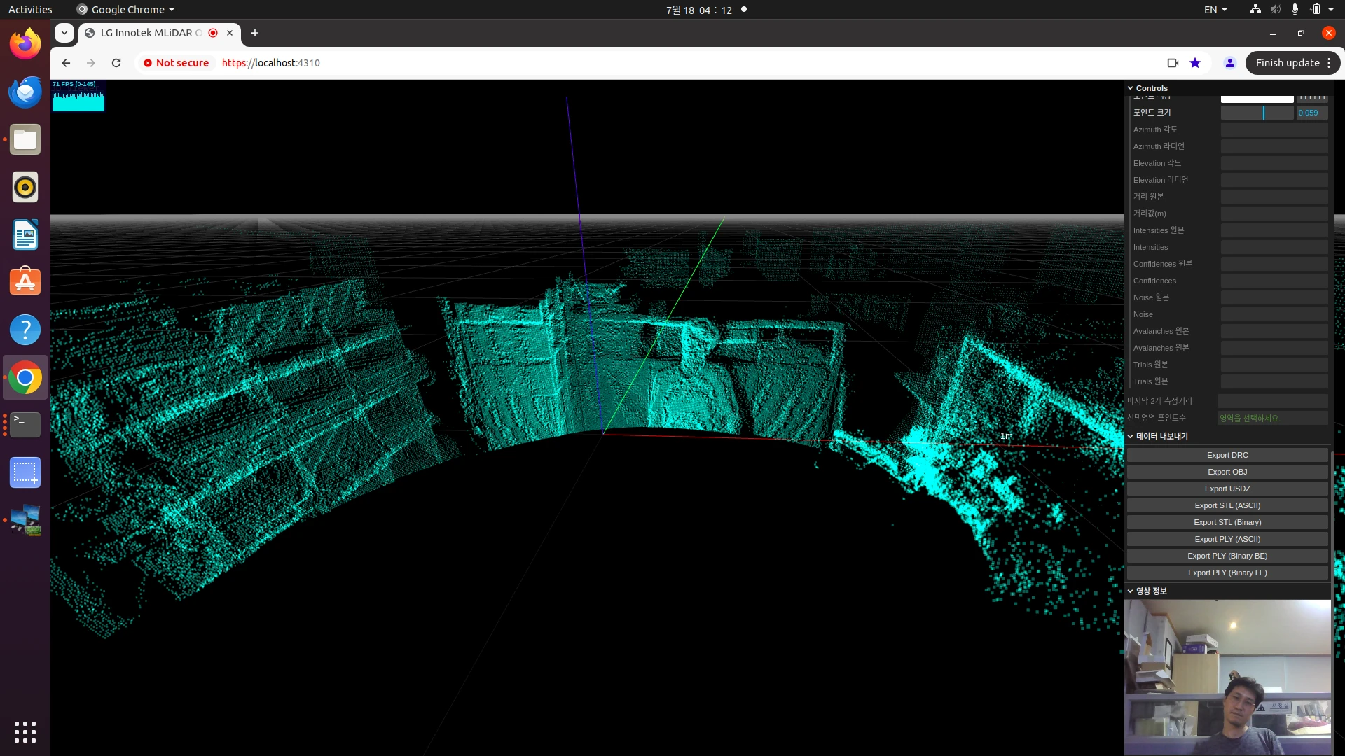Click Export USDZ button
1345x756 pixels.
(1227, 489)
